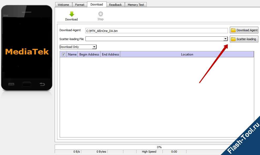Click the Download-Agent file path field
The image size is (260, 155).
coord(156,31)
